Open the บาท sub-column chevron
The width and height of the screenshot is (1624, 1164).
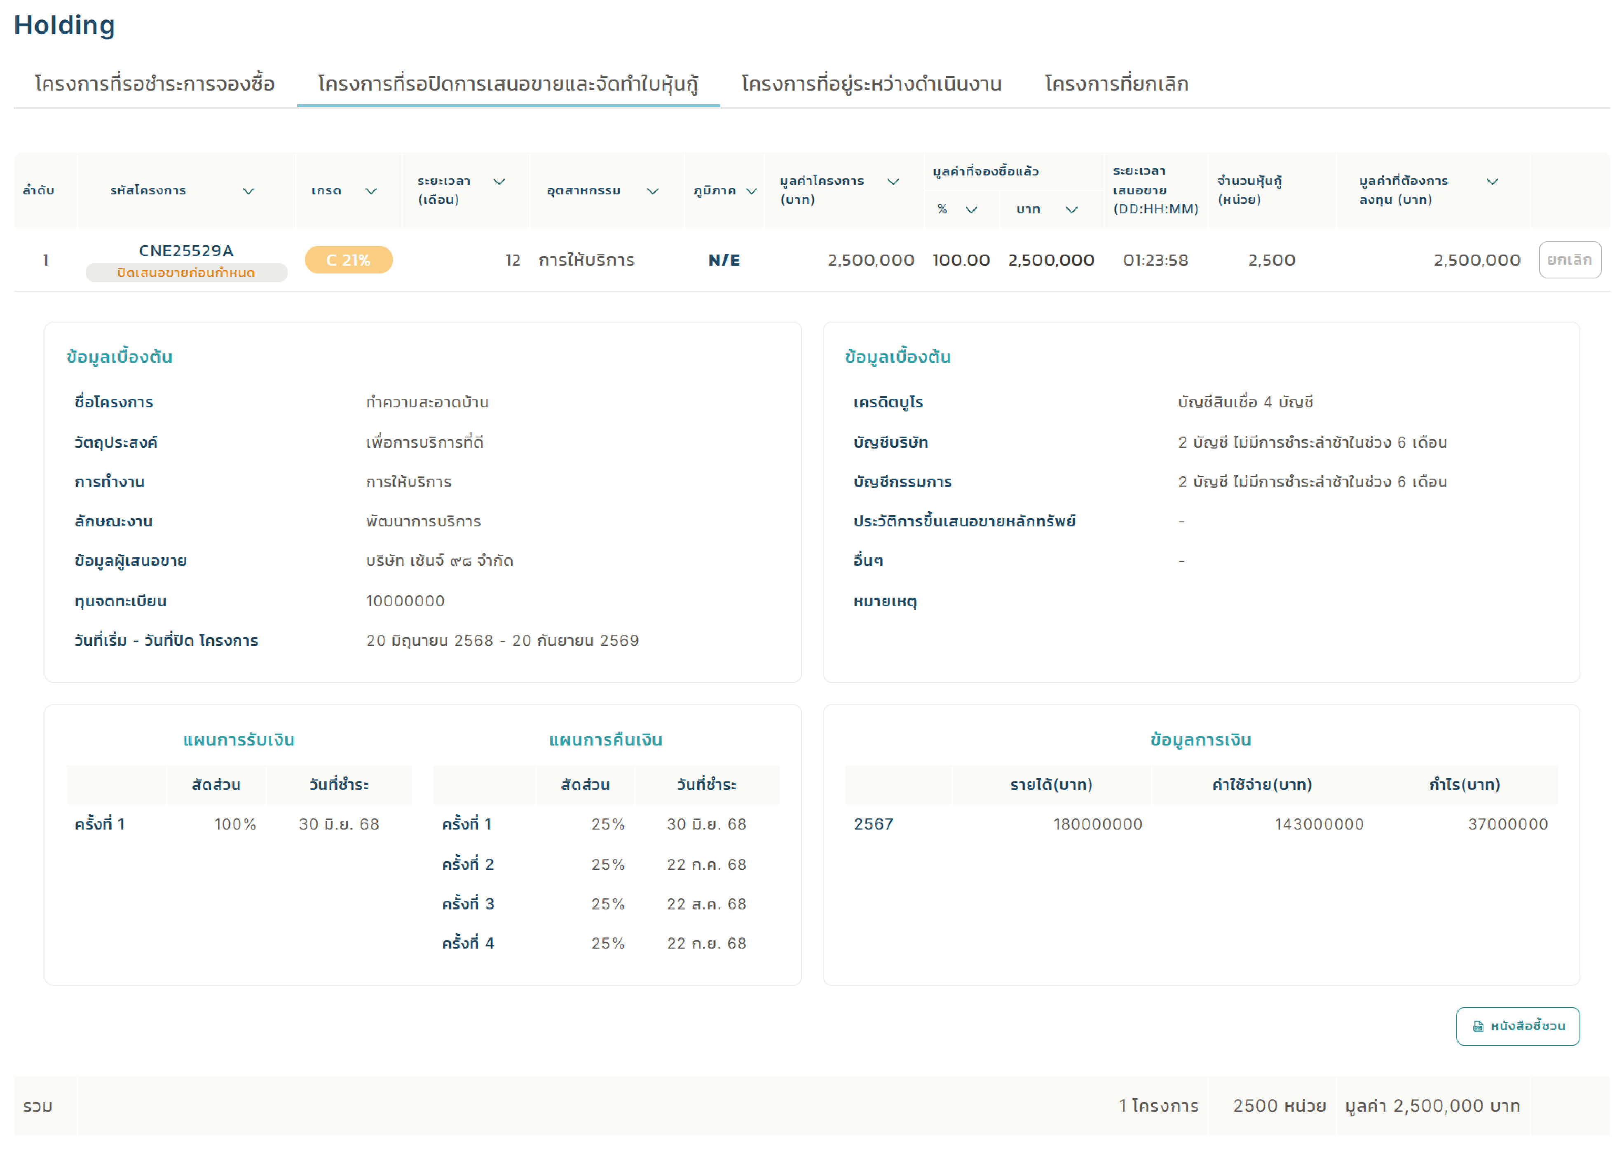click(1071, 210)
